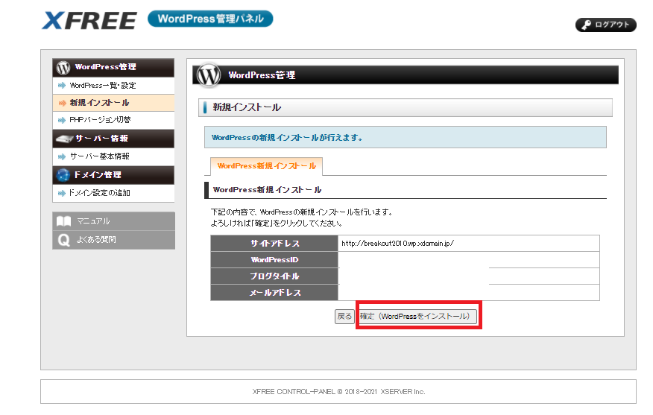The width and height of the screenshot is (653, 415).
Task: Click the arrow icon beside WordPress一覧・設定
Action: pos(62,86)
